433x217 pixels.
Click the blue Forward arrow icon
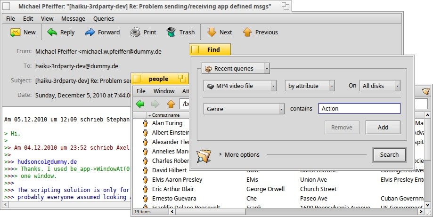(90, 32)
